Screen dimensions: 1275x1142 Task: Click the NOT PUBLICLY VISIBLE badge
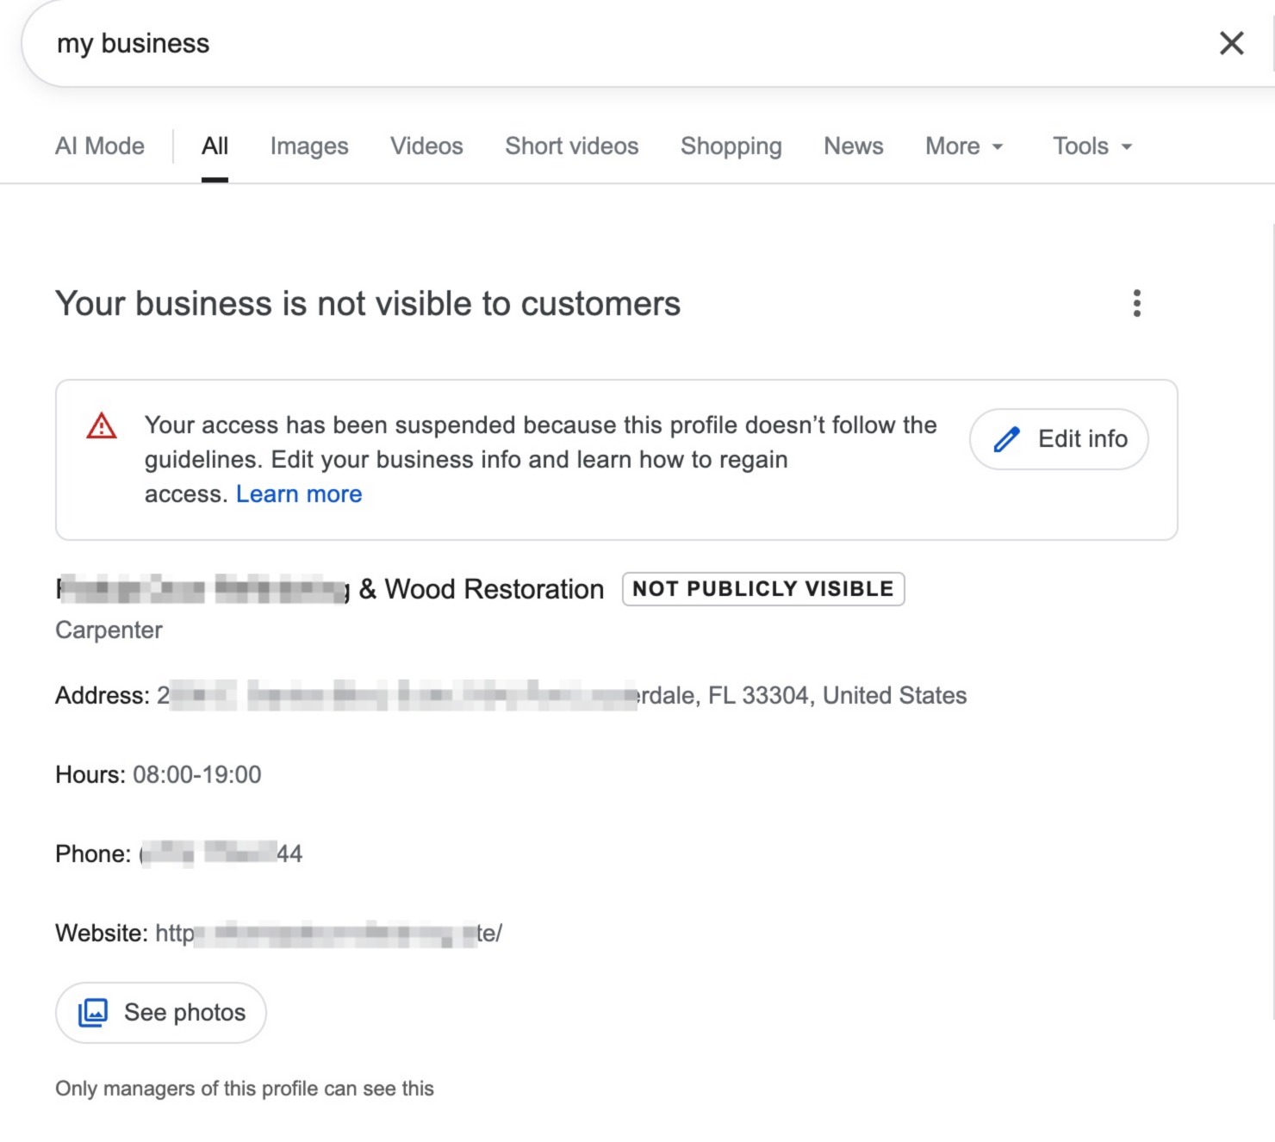click(762, 589)
